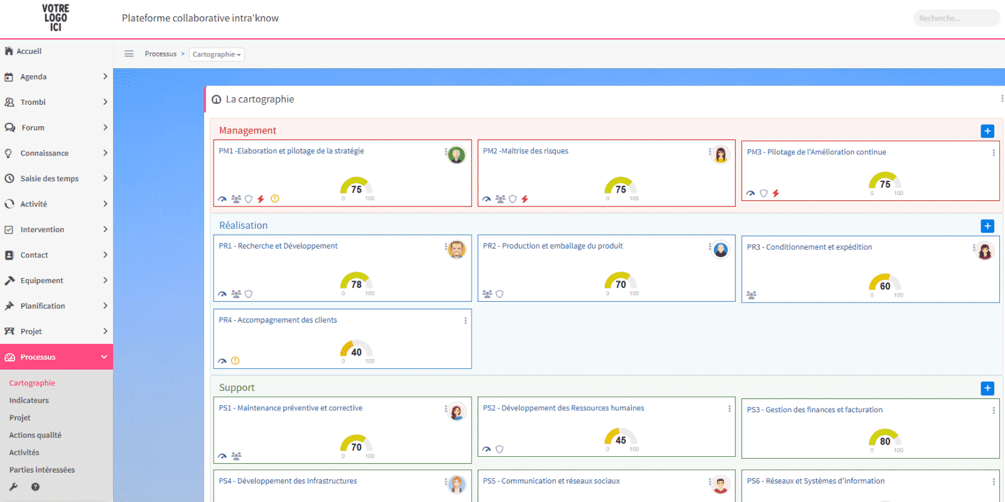The image size is (1005, 502).
Task: Open PR1 - Recherche et Développement link
Action: click(278, 246)
